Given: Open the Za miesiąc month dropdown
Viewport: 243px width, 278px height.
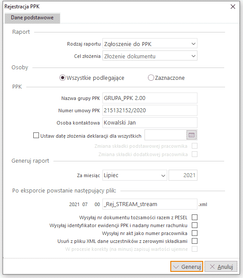Looking at the screenshot, I should tap(135, 175).
